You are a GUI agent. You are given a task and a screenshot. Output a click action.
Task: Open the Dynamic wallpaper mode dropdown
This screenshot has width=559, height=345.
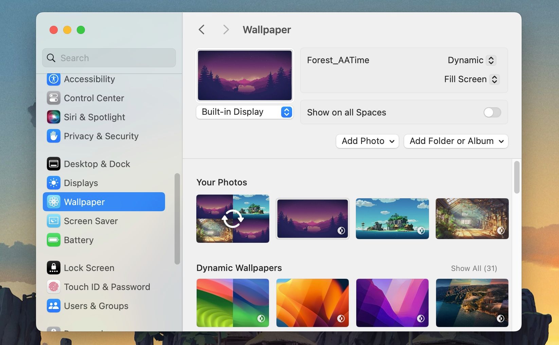472,60
